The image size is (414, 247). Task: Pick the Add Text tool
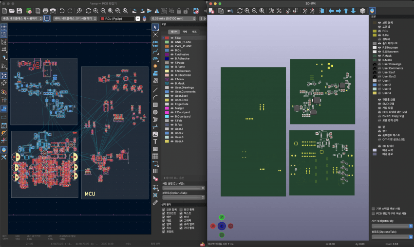(x=155, y=141)
